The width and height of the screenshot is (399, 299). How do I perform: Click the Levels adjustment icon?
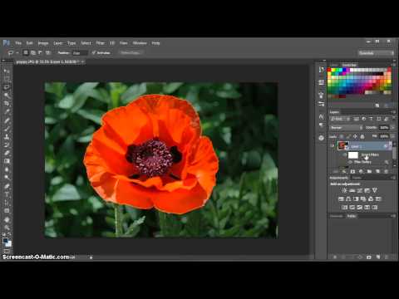pos(352,190)
